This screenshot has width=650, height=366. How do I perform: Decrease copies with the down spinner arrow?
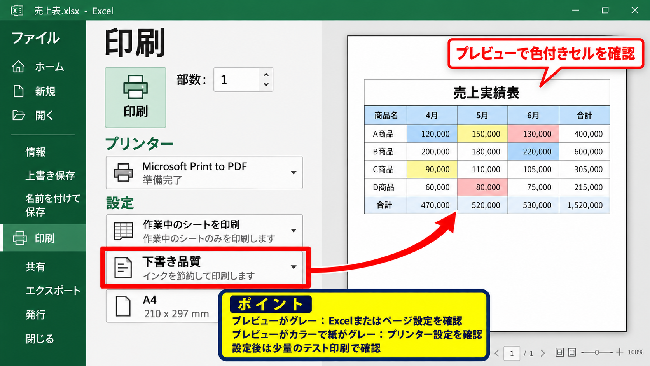point(266,85)
